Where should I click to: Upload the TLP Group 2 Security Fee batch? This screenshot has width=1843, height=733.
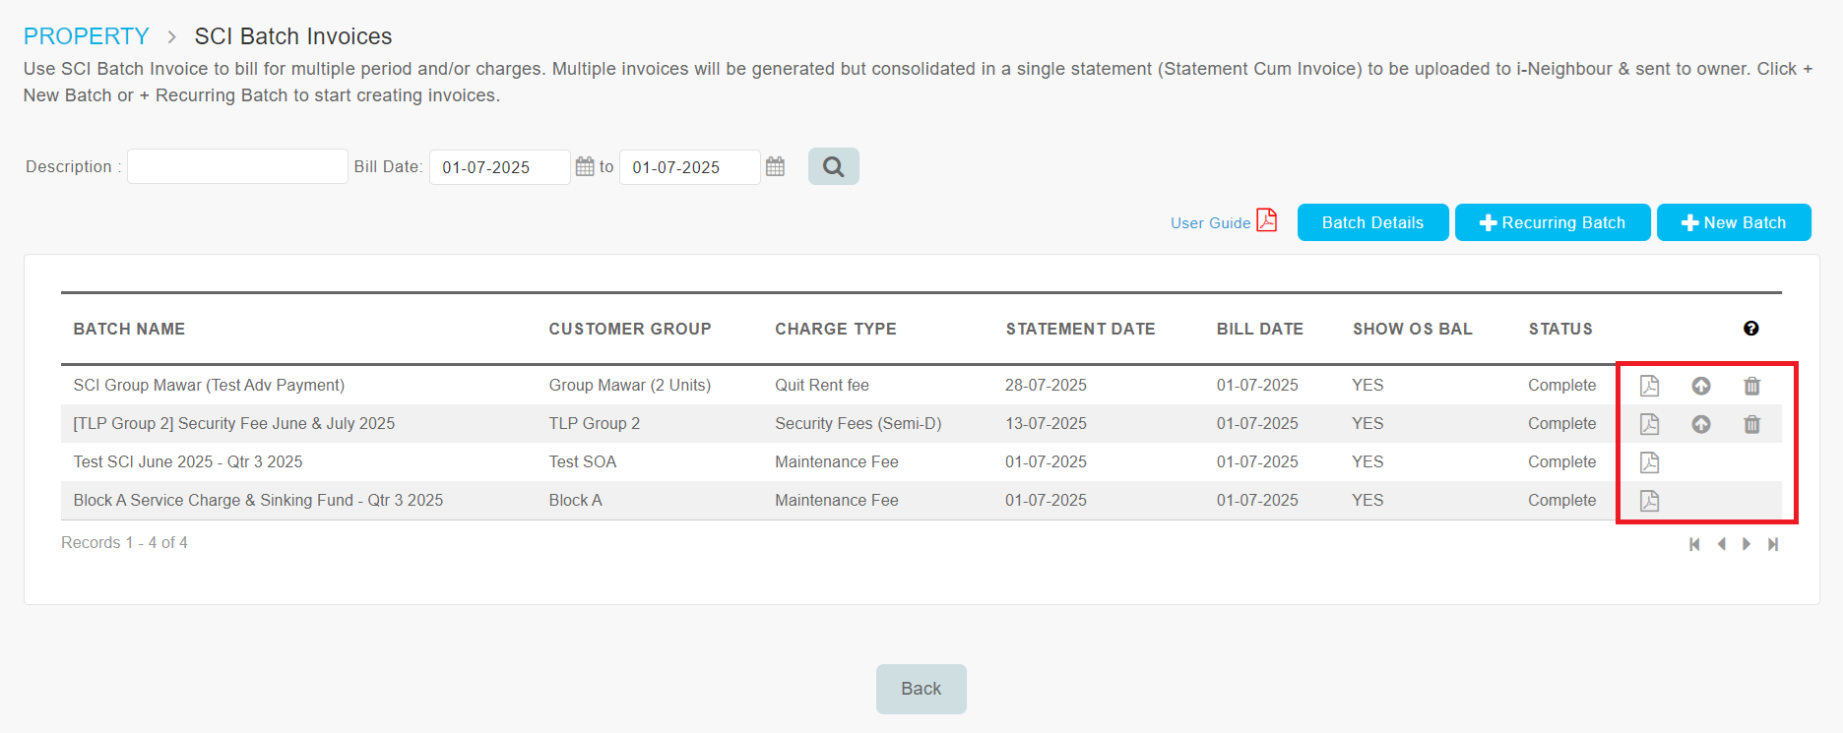point(1700,424)
